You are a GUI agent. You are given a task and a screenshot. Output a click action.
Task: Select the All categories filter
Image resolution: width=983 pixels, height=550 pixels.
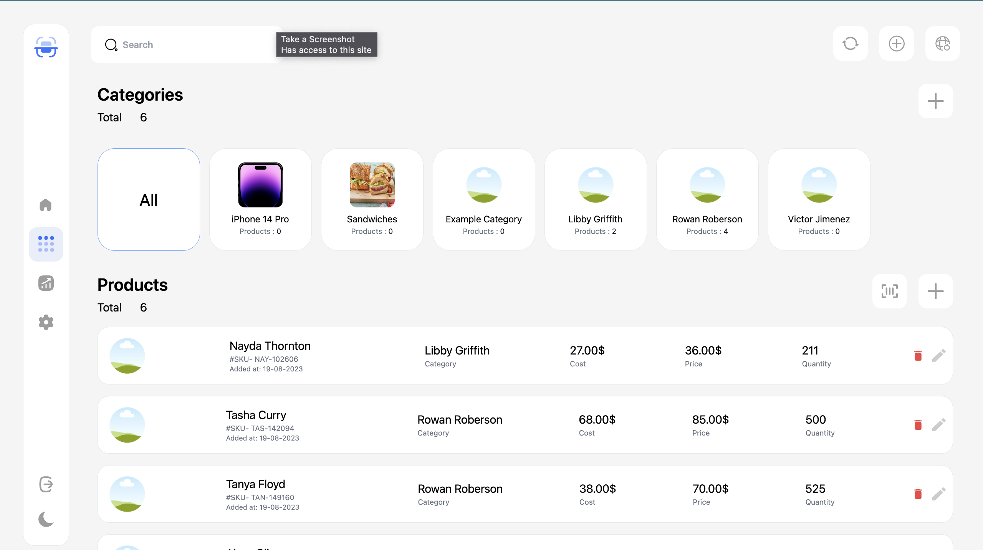click(149, 200)
